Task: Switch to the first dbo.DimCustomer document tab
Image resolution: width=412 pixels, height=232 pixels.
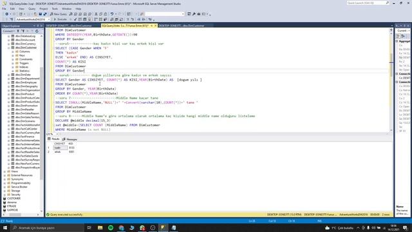Action: 69,26
